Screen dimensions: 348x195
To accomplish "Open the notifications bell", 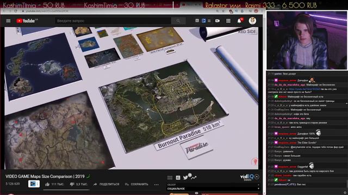I will [239, 21].
